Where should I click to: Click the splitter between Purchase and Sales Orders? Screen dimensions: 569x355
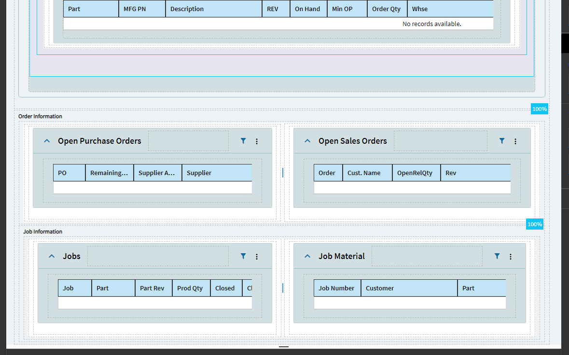coord(283,173)
